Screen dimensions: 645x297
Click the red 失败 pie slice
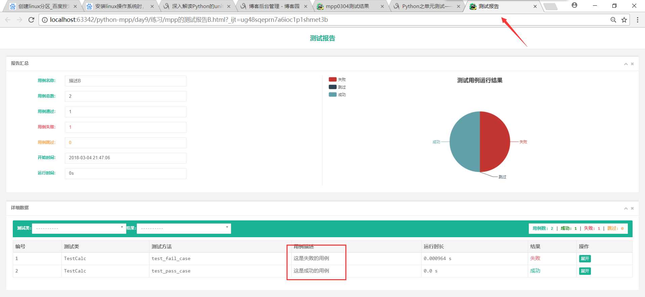pos(496,141)
